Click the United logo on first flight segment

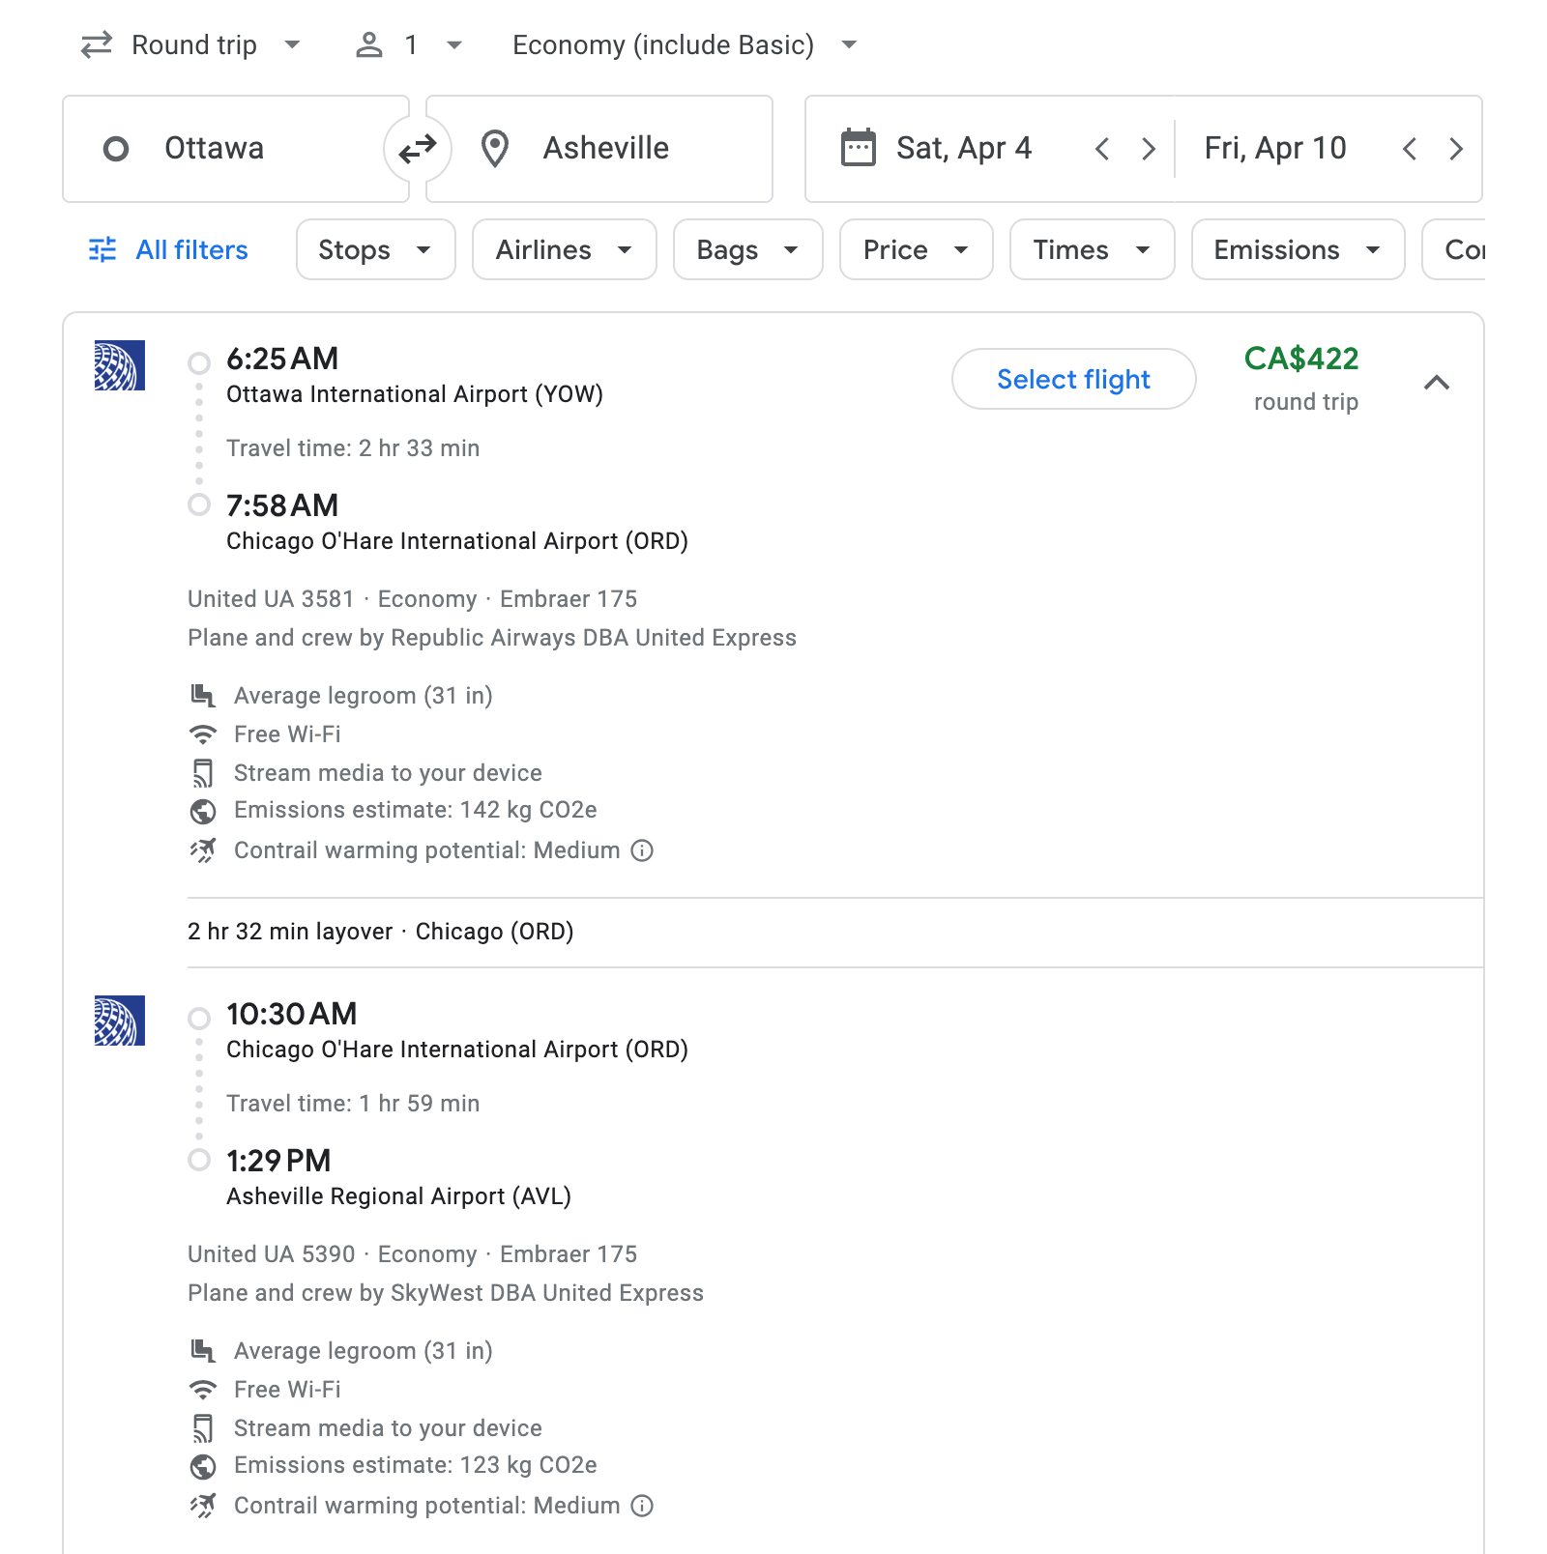[120, 365]
